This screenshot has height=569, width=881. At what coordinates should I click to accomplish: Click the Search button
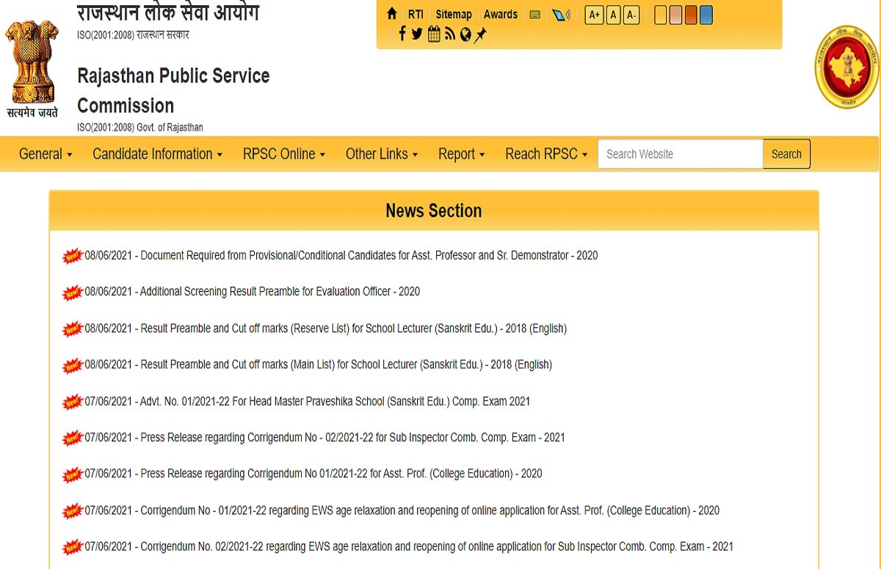tap(786, 154)
